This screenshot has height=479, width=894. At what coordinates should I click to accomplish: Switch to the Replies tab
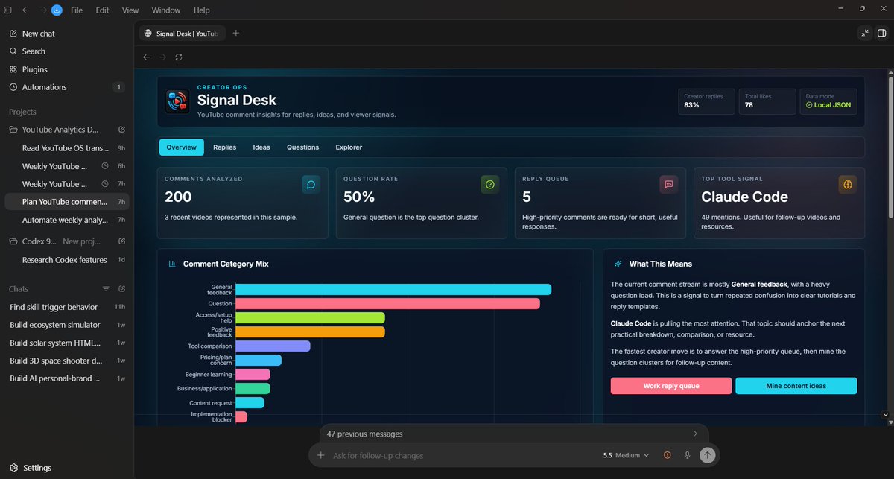point(224,147)
